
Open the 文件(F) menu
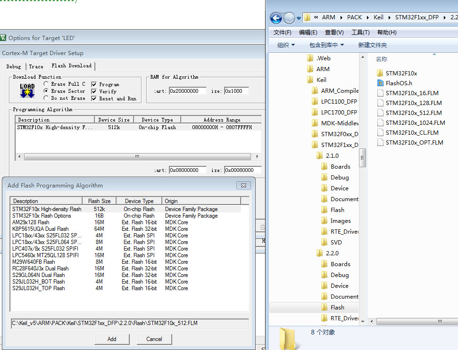coord(282,33)
